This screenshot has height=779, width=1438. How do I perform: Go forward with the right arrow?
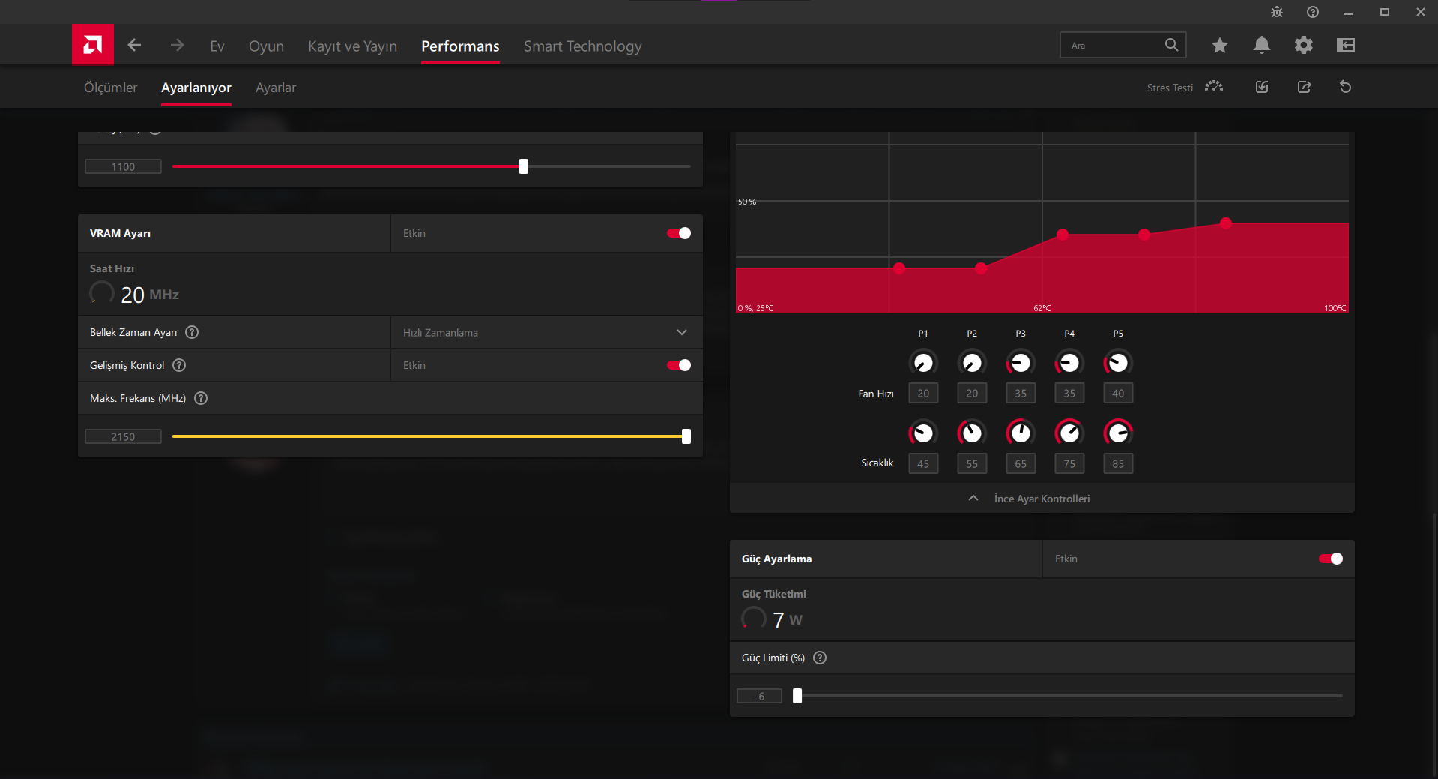click(x=177, y=45)
